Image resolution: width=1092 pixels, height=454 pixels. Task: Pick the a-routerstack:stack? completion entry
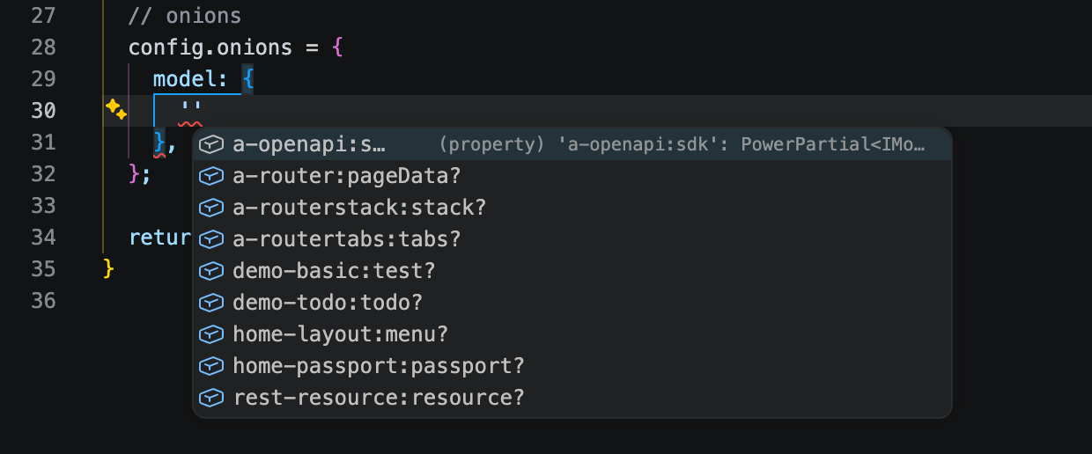pos(359,208)
